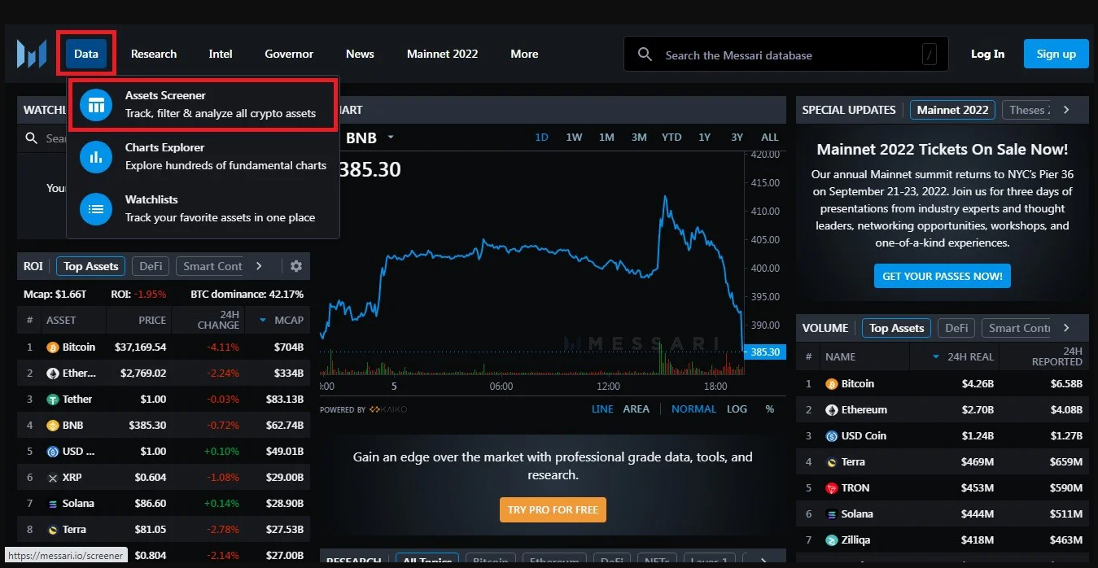
Task: Sort ROI table by 24H CHANGE column
Action: pyautogui.click(x=218, y=320)
